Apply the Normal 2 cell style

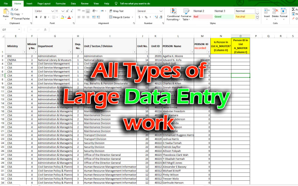203,11
